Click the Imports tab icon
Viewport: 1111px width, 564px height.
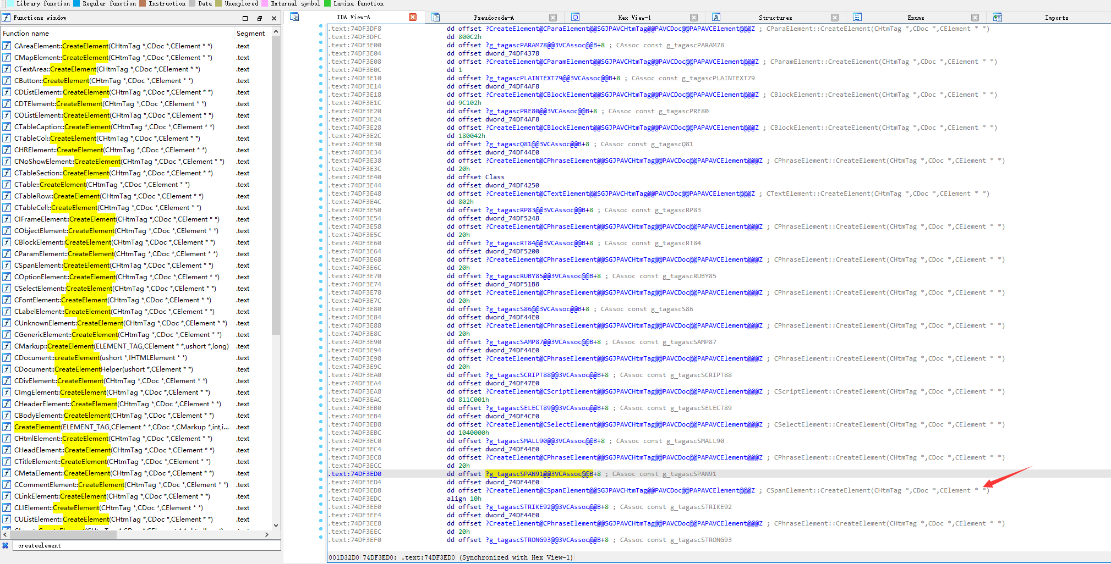pos(998,17)
